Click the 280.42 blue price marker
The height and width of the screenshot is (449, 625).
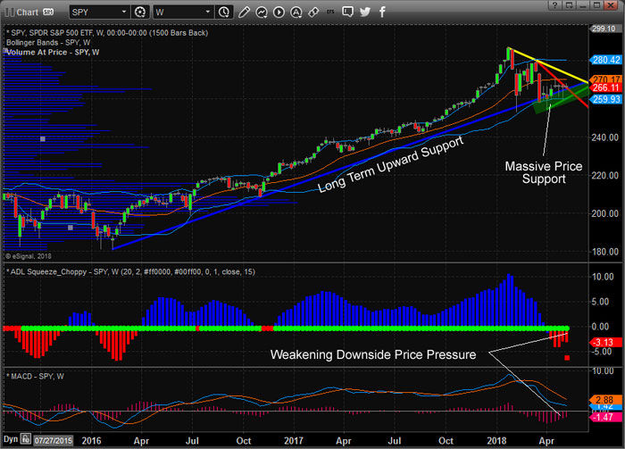[606, 60]
